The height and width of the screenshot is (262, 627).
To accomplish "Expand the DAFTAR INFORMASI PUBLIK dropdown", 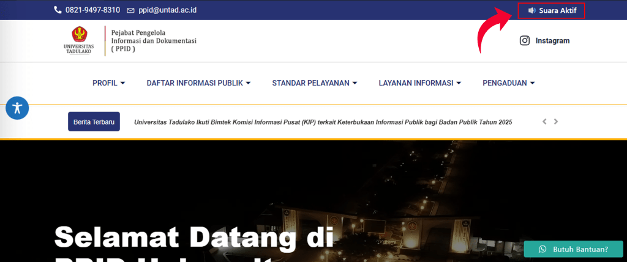I will point(198,83).
